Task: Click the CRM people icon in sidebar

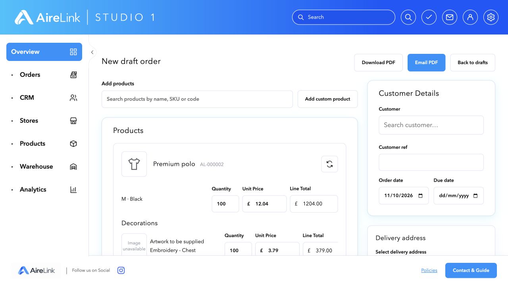Action: tap(73, 98)
